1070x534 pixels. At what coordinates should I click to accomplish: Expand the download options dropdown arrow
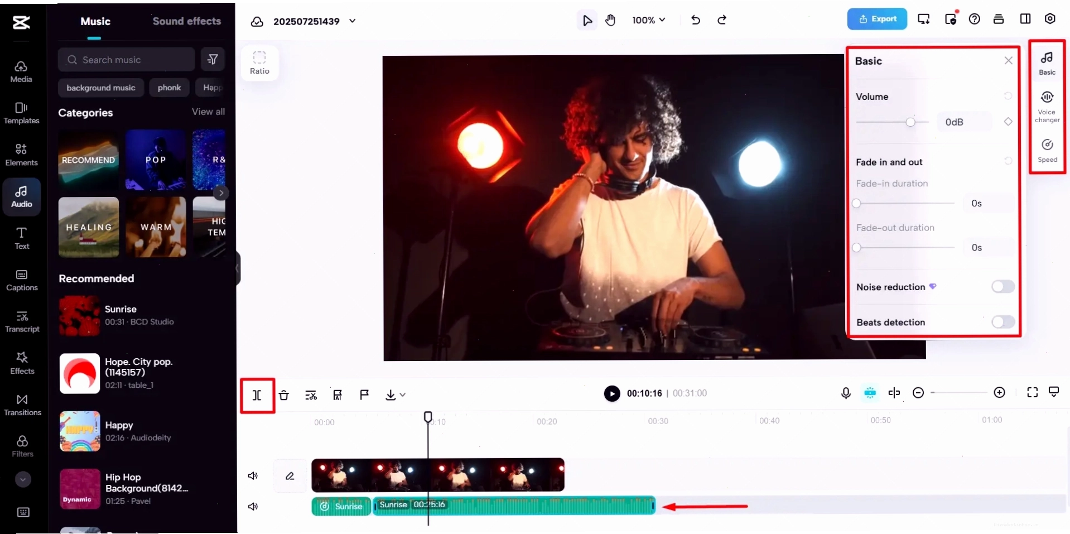coord(402,395)
